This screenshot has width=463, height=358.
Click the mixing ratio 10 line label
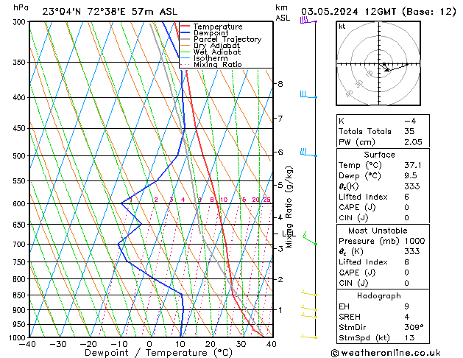pos(224,200)
